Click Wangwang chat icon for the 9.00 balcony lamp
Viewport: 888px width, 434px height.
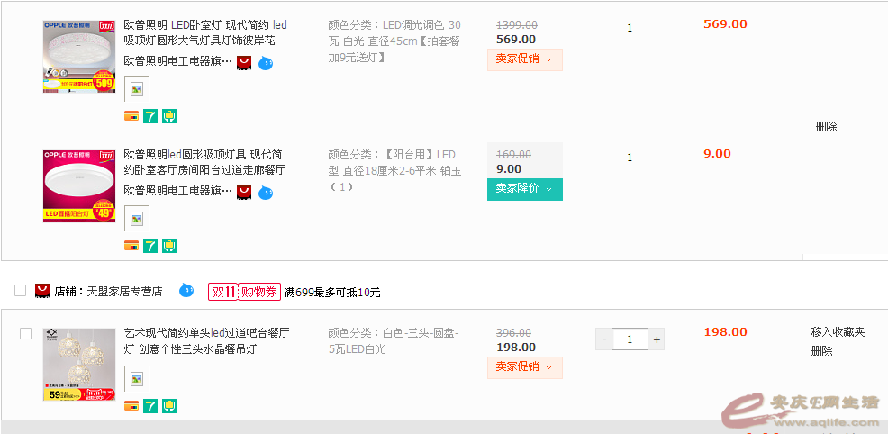pyautogui.click(x=265, y=193)
